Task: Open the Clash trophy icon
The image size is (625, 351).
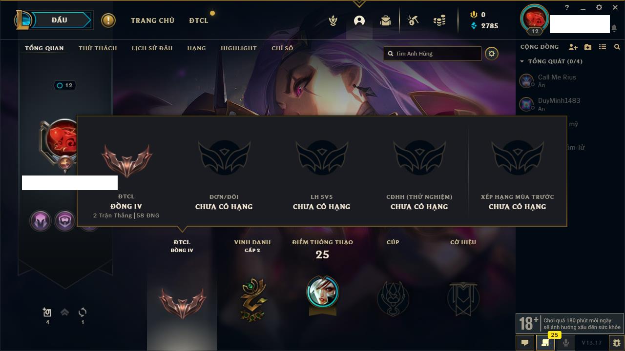Action: [333, 20]
